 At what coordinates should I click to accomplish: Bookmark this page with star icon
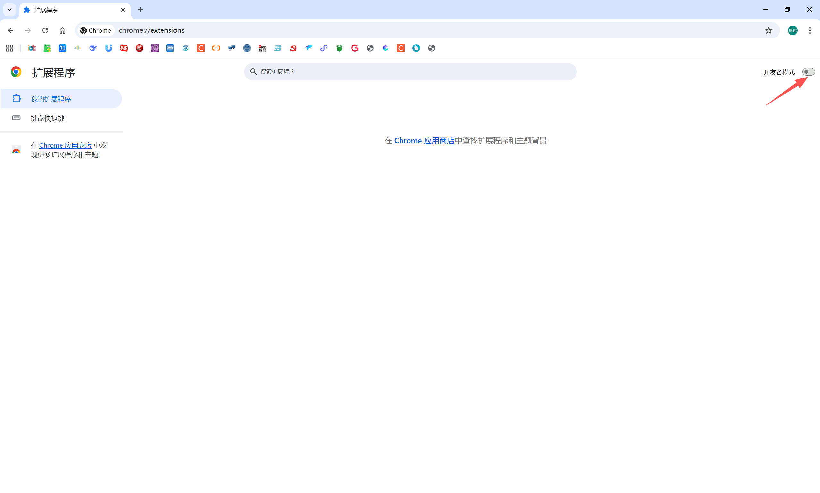[x=768, y=30]
